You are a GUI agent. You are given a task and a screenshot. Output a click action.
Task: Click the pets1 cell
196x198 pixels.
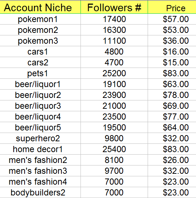point(40,73)
